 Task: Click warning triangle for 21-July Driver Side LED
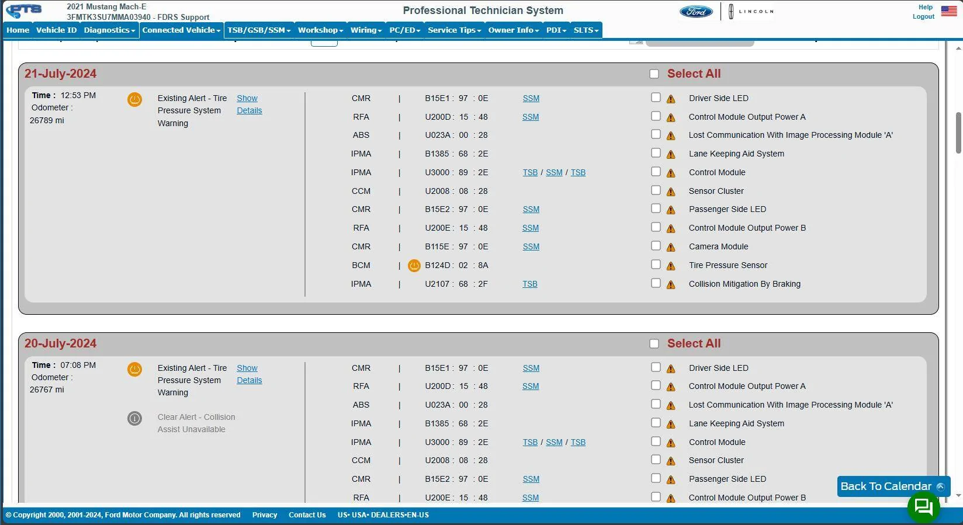point(671,99)
